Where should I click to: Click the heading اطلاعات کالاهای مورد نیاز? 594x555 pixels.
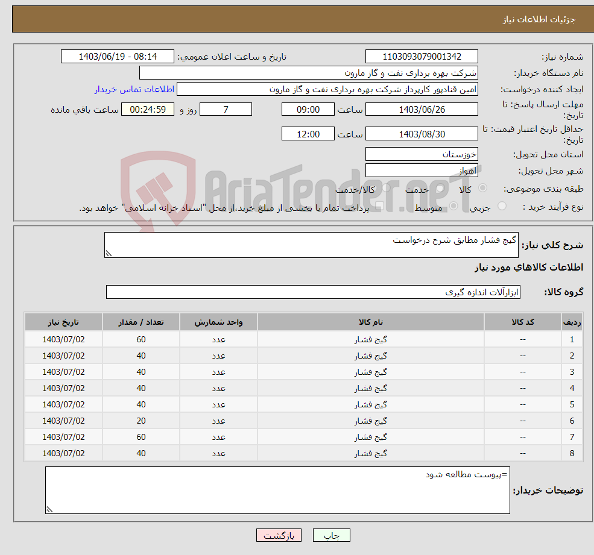coord(529,268)
